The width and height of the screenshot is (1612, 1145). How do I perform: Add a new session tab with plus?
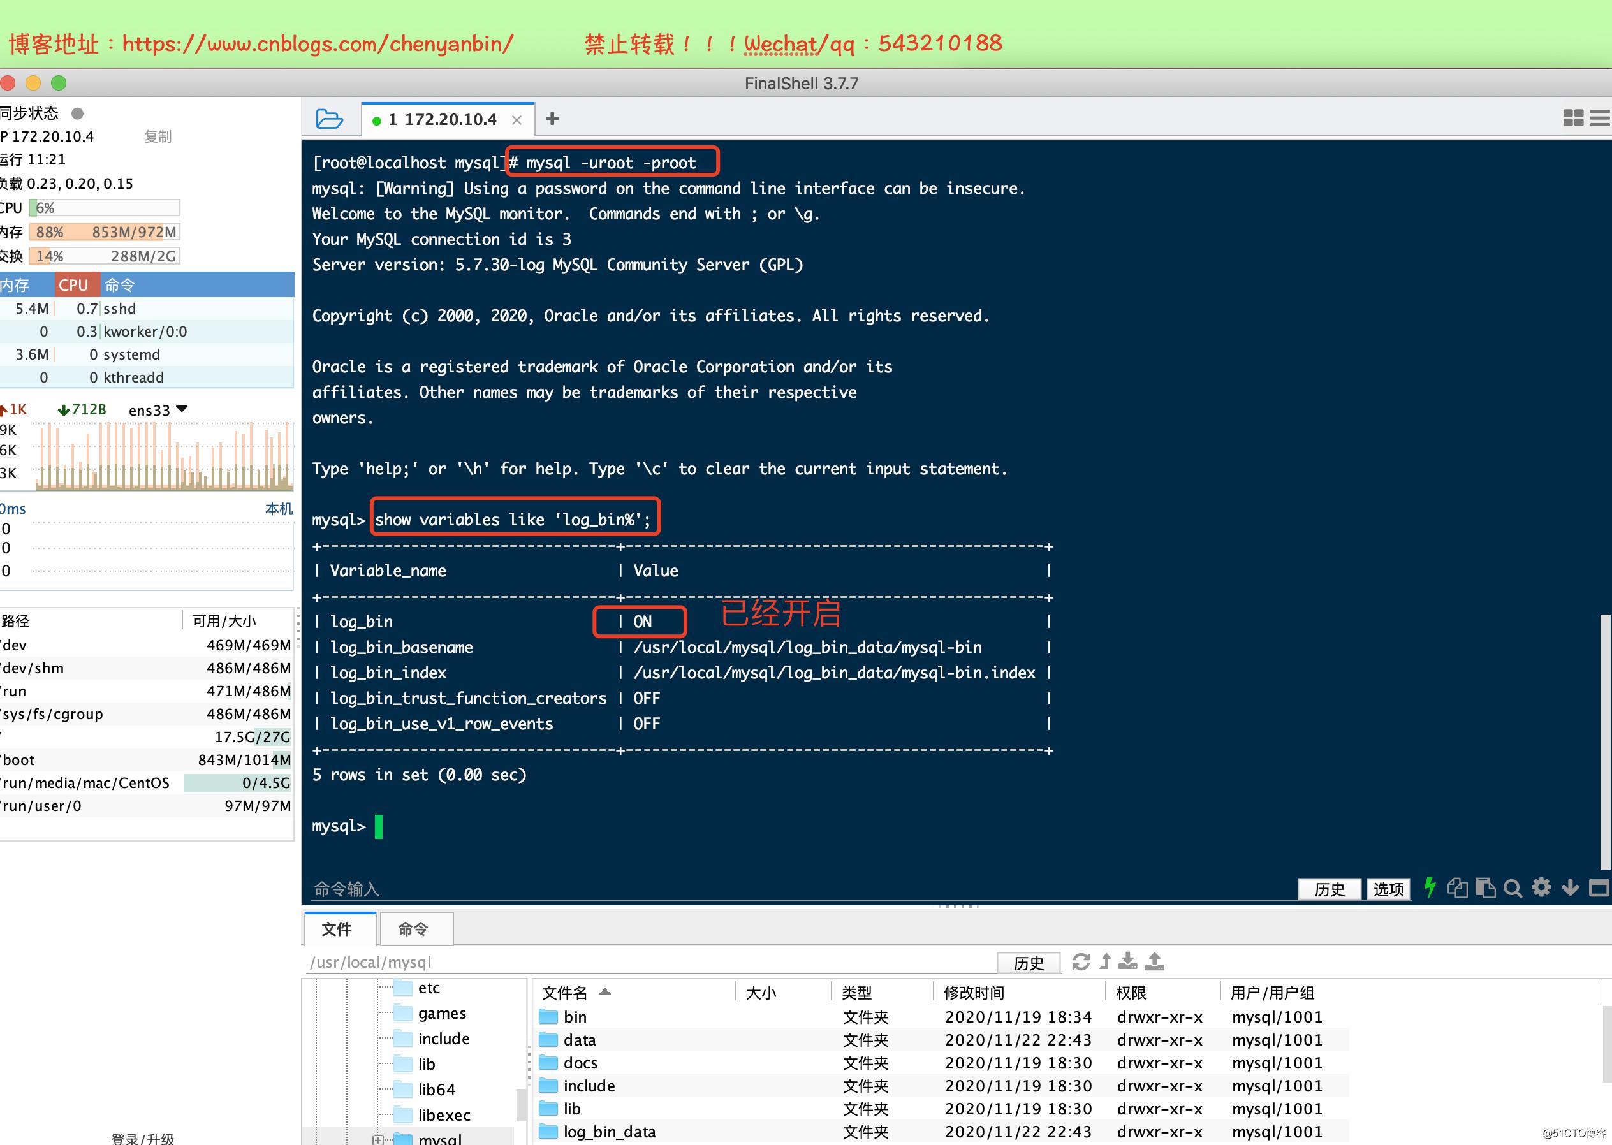tap(552, 119)
